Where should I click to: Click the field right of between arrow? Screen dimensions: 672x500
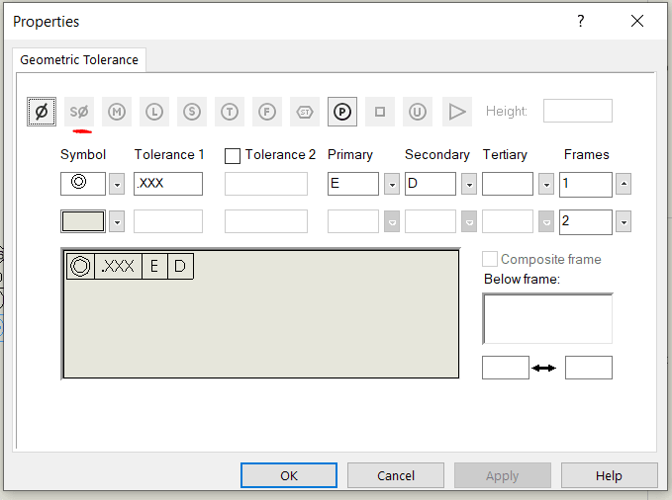pyautogui.click(x=589, y=368)
